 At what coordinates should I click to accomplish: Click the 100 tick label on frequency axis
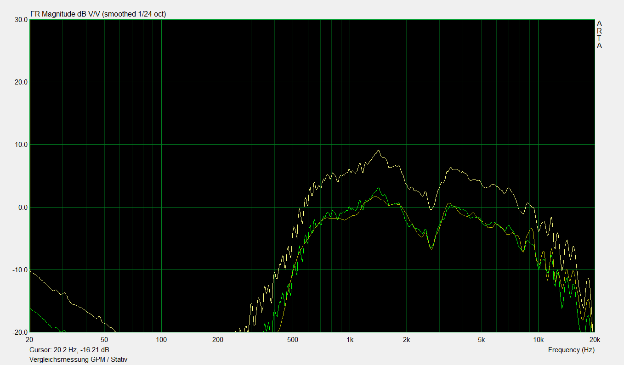pyautogui.click(x=161, y=340)
